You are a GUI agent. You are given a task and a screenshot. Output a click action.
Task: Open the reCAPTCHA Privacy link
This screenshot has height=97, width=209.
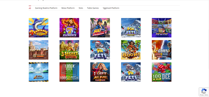[x=202, y=95]
